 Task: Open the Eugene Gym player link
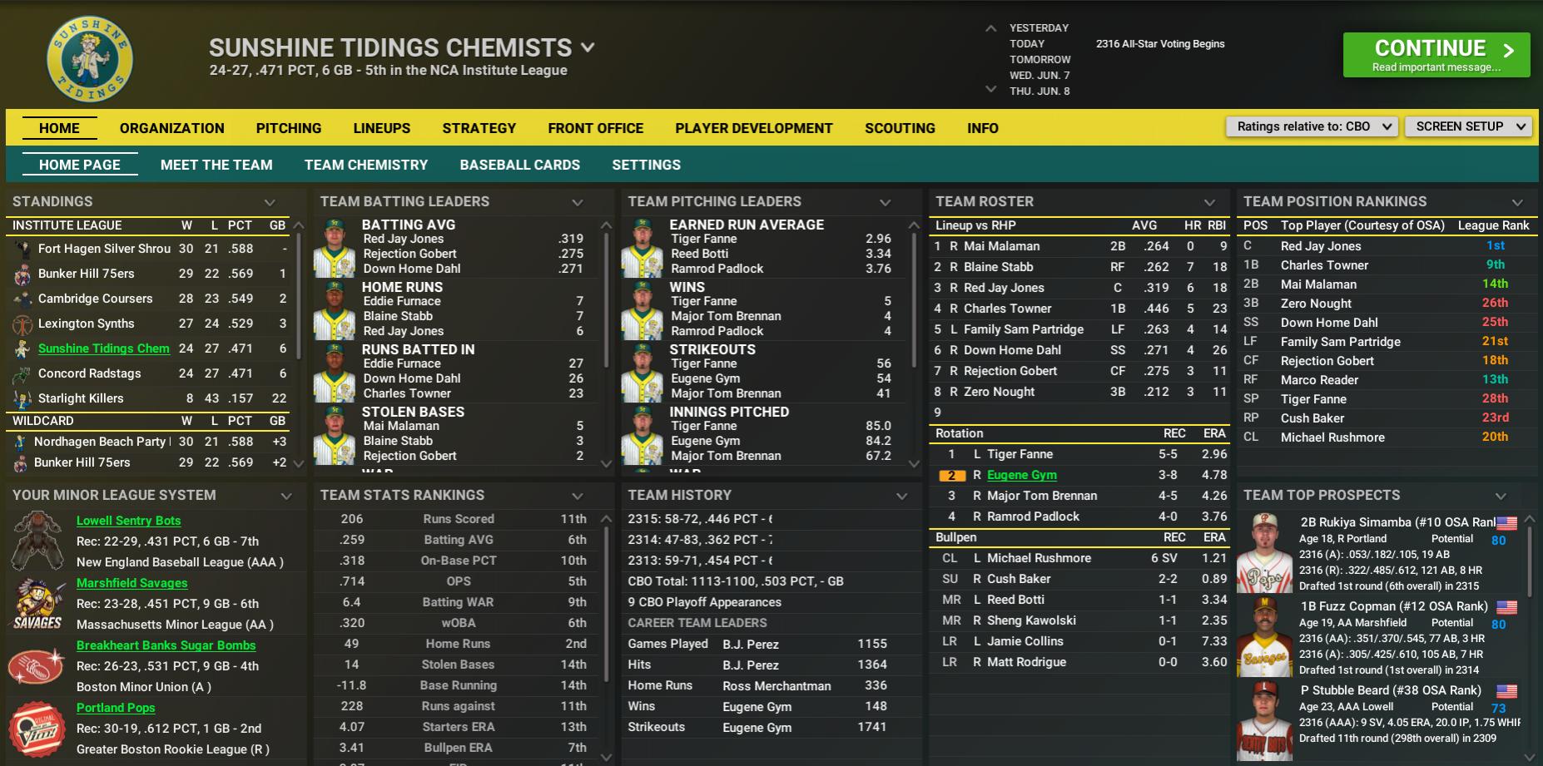click(x=1021, y=475)
